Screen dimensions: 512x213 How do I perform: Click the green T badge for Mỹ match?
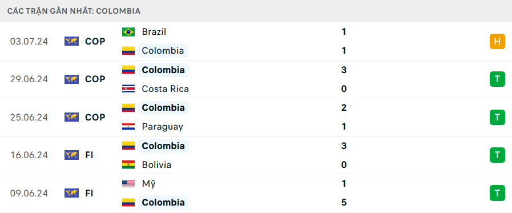coord(497,193)
